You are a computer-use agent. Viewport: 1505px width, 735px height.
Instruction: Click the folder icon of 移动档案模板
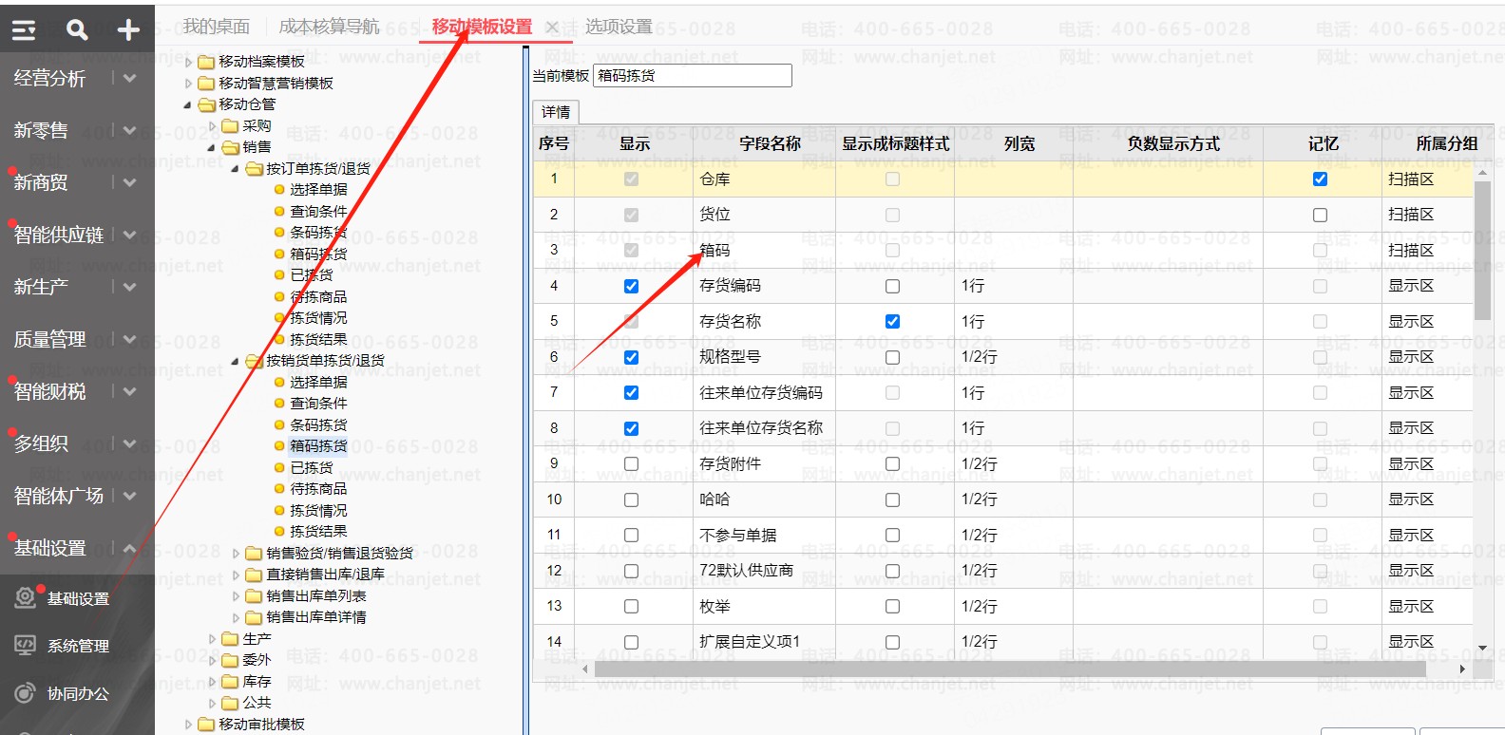pos(206,63)
